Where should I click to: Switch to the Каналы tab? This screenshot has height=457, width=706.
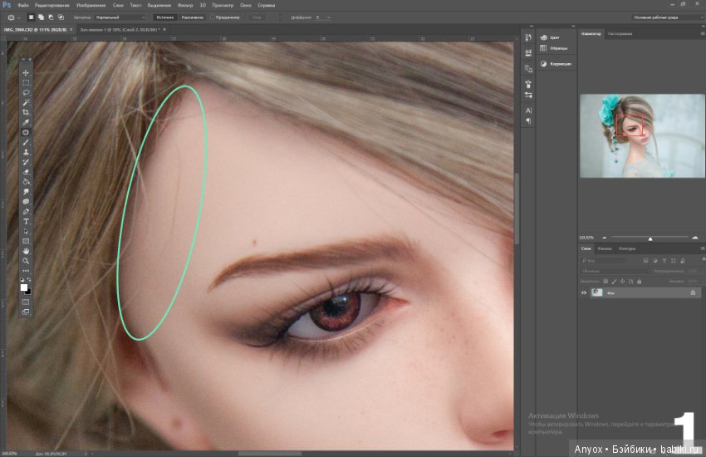tap(605, 248)
